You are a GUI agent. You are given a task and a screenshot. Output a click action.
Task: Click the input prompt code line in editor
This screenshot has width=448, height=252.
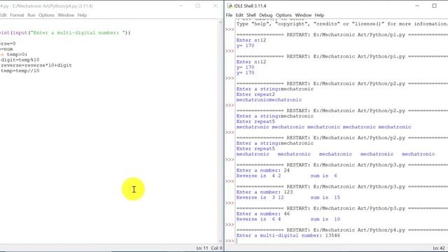click(x=65, y=33)
